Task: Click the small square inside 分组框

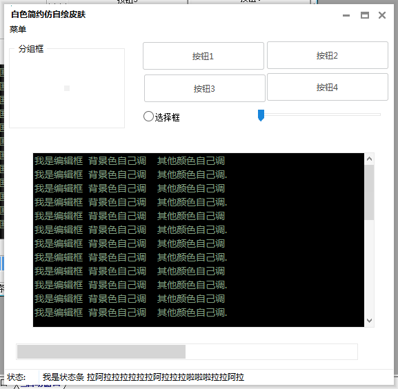Action: [67, 88]
